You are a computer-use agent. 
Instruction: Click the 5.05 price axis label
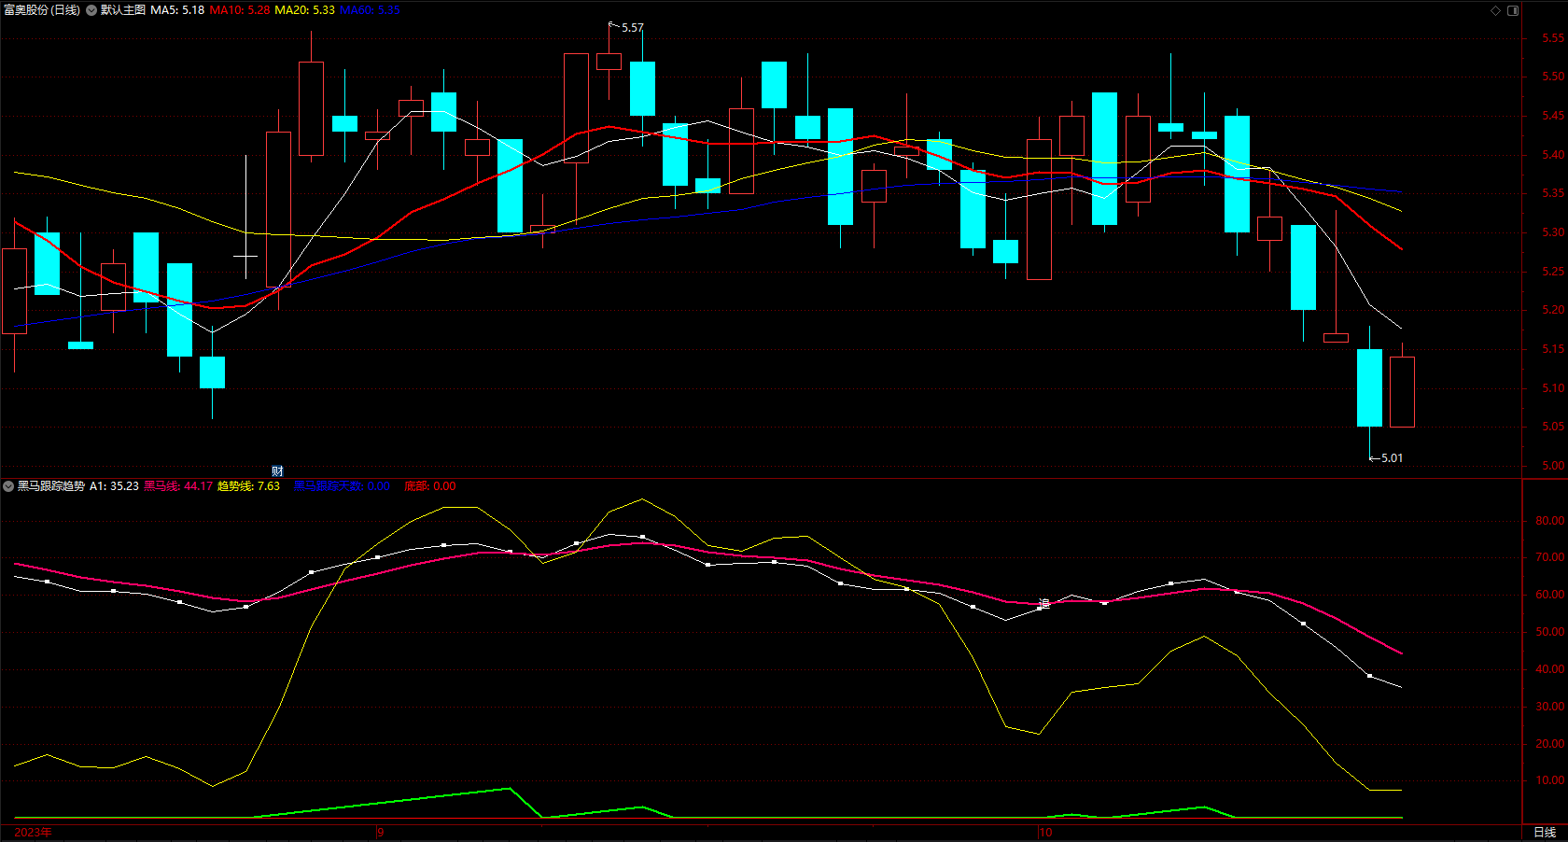[1553, 427]
